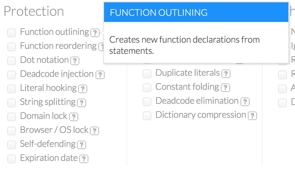Open Domain lock help icon

[74, 117]
